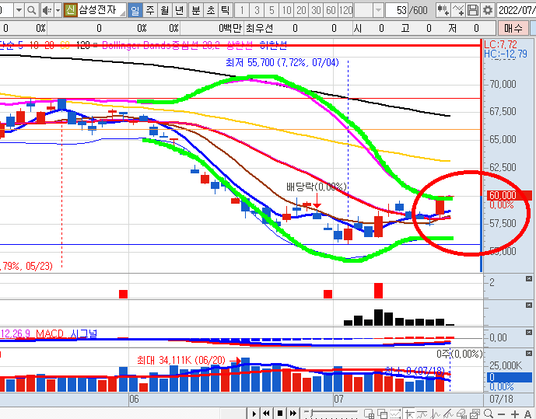Zoom in with the plus icon
The image size is (536, 419).
click(513, 412)
